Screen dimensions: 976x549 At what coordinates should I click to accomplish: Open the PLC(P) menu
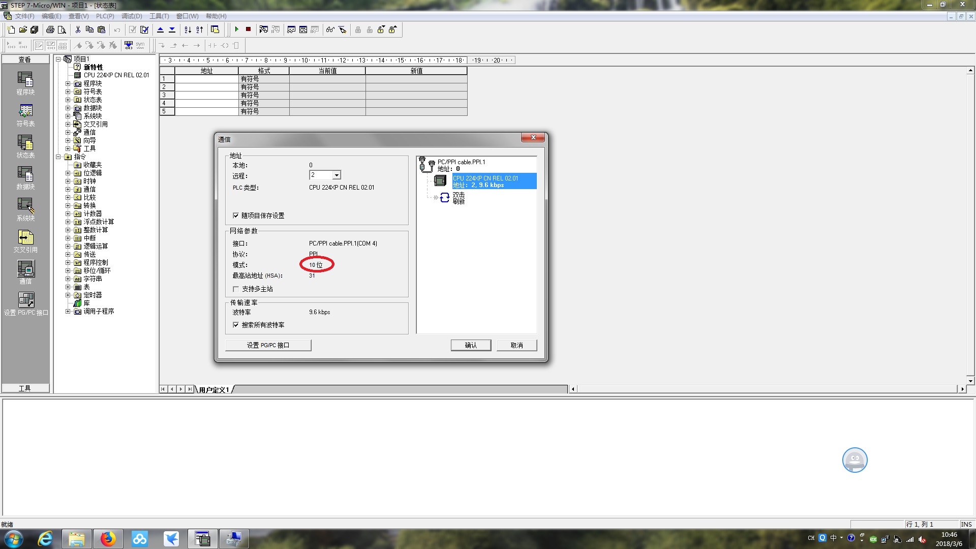pyautogui.click(x=105, y=16)
